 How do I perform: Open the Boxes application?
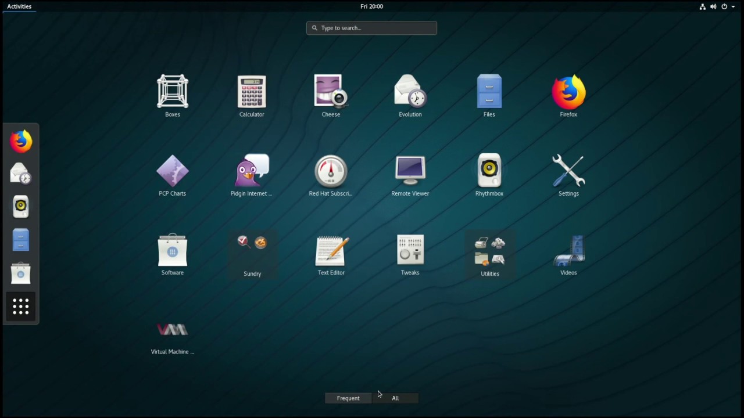tap(173, 92)
